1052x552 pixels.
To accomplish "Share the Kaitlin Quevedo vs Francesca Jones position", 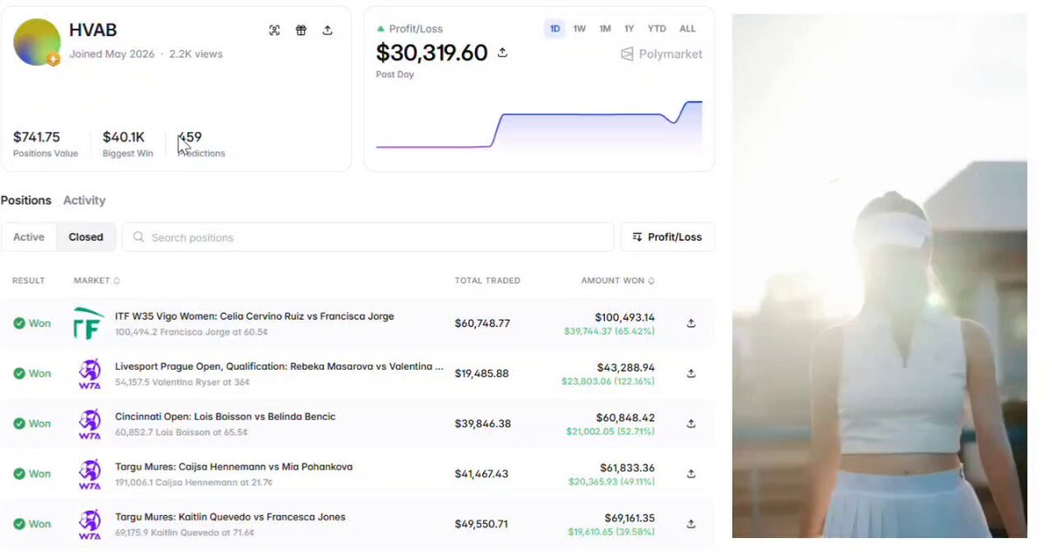I will click(691, 524).
